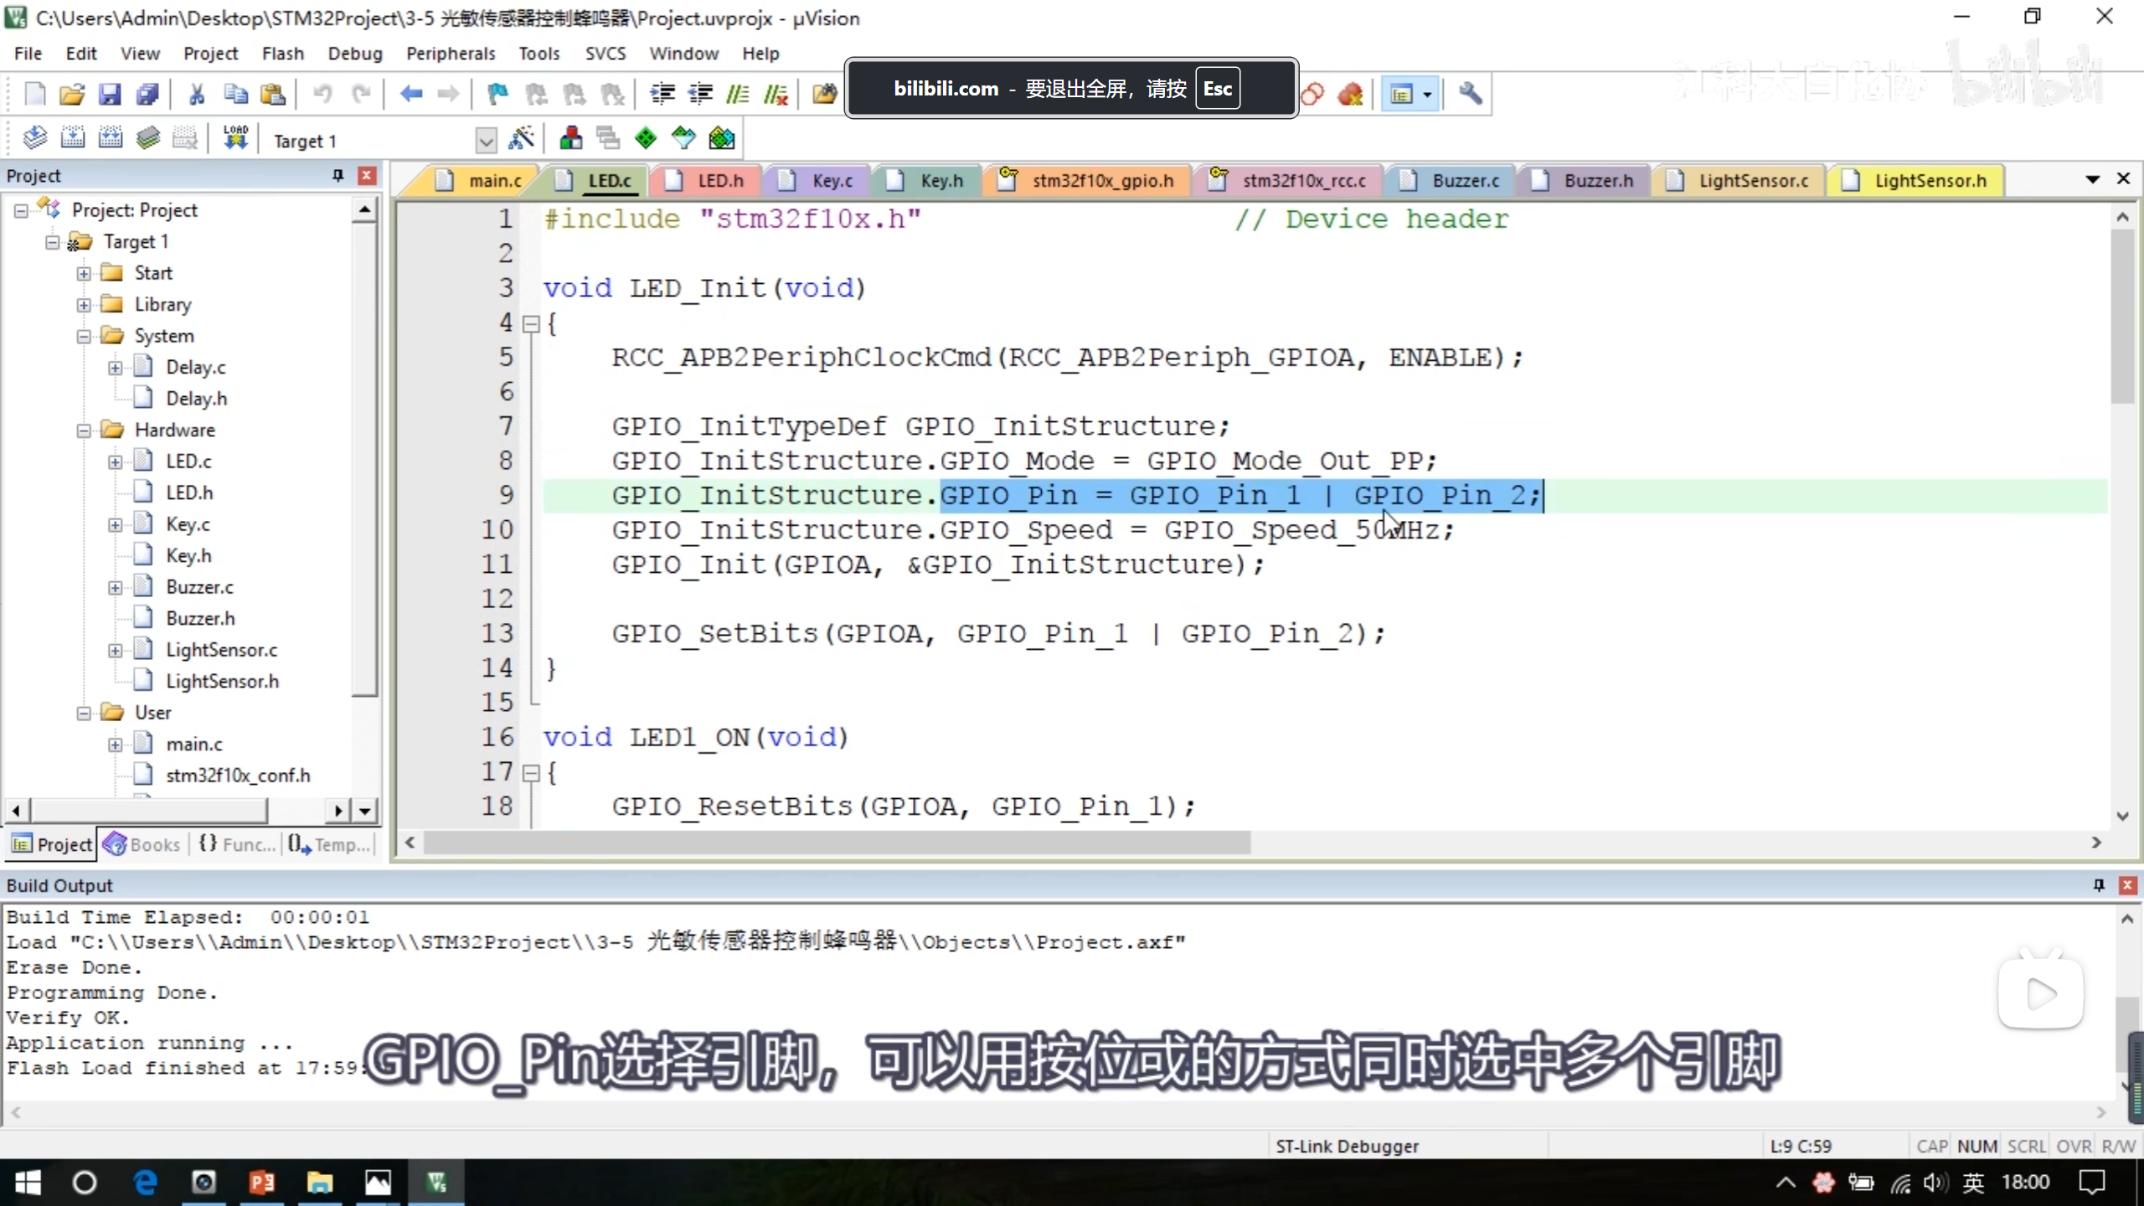Viewport: 2144px width, 1206px height.
Task: Toggle the Project panel pin
Action: tap(338, 175)
